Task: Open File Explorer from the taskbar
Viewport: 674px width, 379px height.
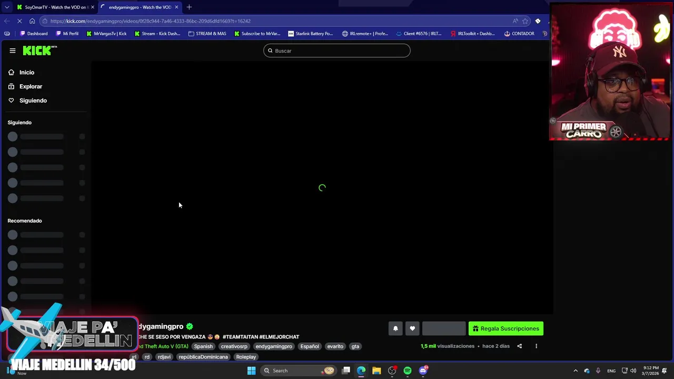Action: click(376, 371)
